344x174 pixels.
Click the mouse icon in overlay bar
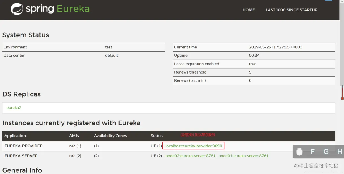click(299, 152)
